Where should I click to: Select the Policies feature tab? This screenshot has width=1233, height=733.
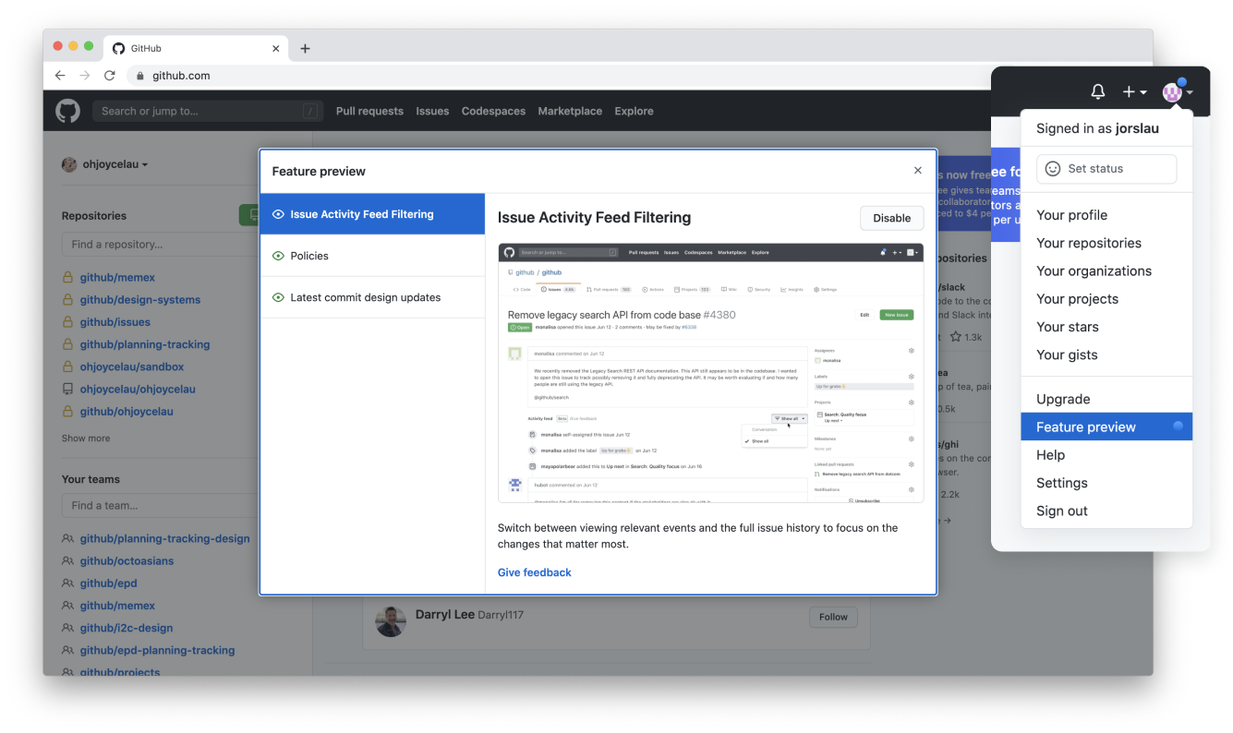(x=372, y=256)
